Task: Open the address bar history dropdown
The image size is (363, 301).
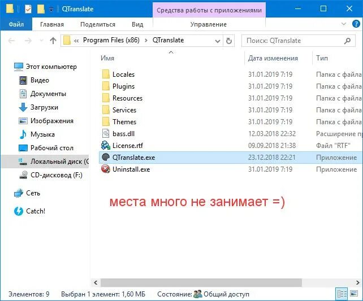Action: pos(217,41)
